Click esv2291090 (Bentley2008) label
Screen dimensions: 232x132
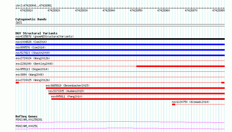(x=34, y=64)
